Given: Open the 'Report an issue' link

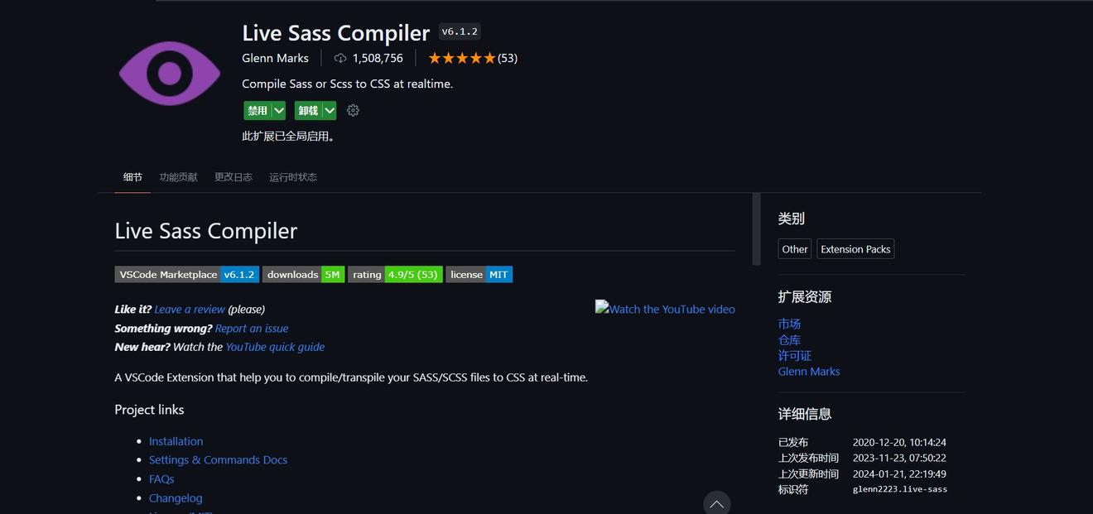Looking at the screenshot, I should (252, 329).
